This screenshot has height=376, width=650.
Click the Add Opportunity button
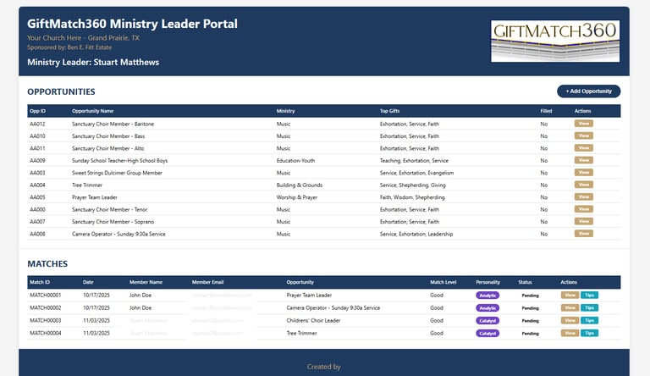589,91
